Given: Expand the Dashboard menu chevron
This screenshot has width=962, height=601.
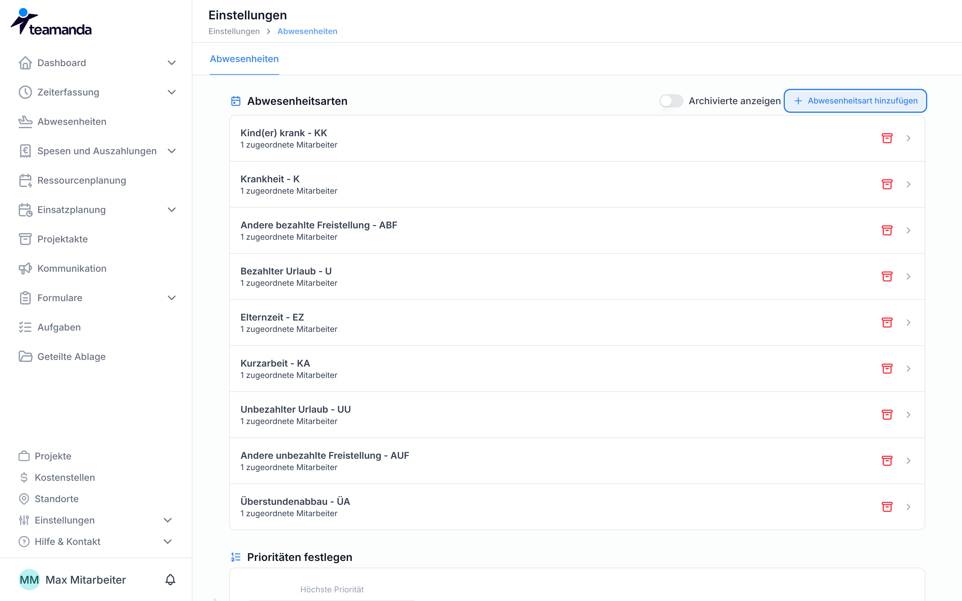Looking at the screenshot, I should pos(172,63).
